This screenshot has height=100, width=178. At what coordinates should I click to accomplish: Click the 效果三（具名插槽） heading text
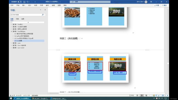coord(70,39)
